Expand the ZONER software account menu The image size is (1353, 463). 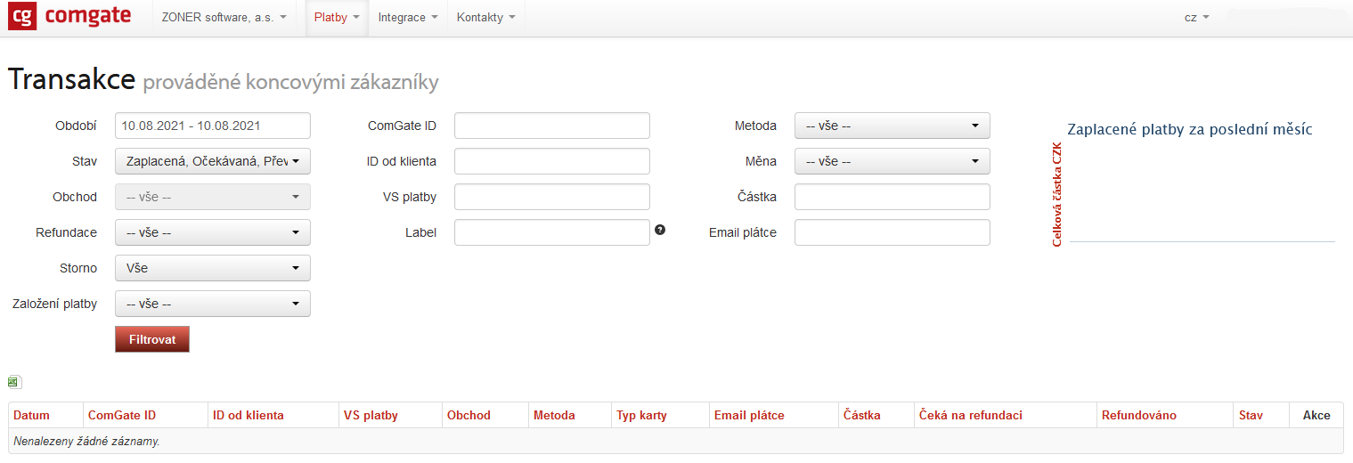[x=224, y=18]
